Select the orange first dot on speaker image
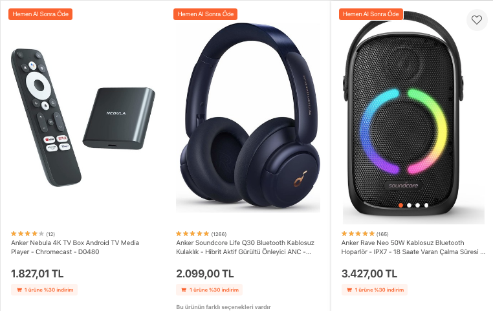 pyautogui.click(x=401, y=205)
